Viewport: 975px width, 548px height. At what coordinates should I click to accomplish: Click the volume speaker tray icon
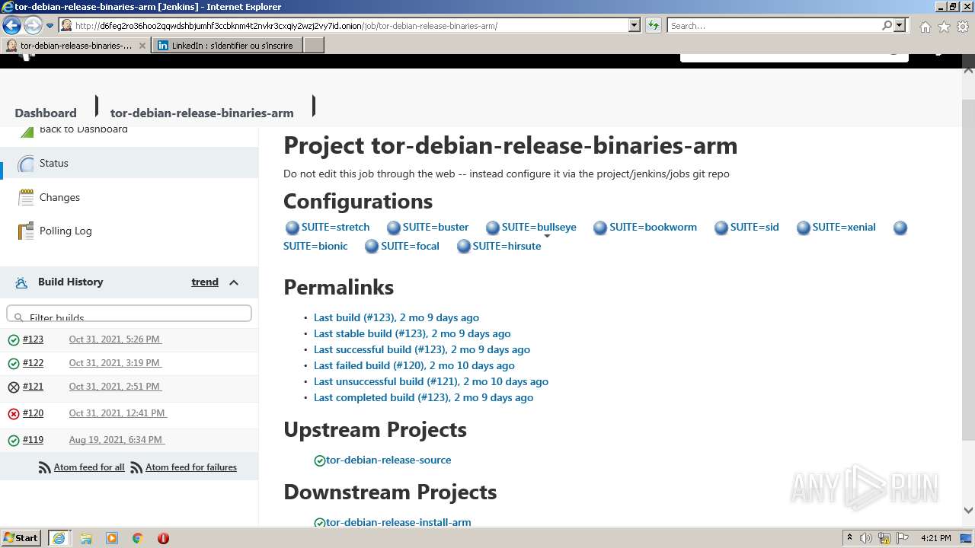click(866, 538)
